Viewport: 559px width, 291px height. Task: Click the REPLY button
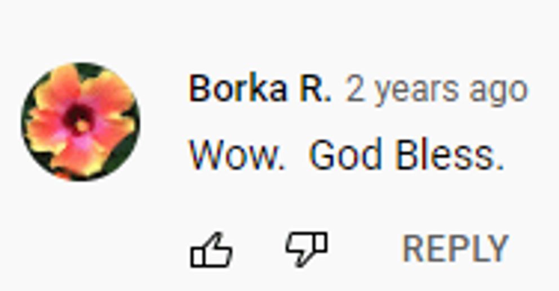point(455,249)
